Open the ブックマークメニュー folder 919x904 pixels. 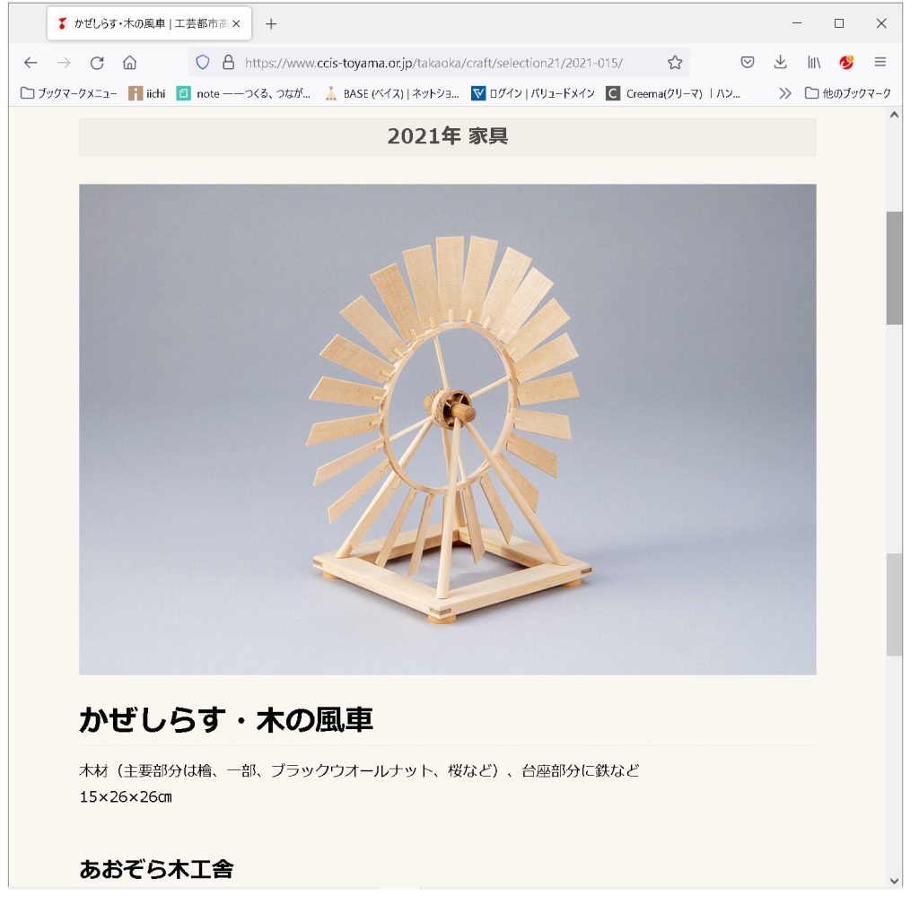pos(68,93)
